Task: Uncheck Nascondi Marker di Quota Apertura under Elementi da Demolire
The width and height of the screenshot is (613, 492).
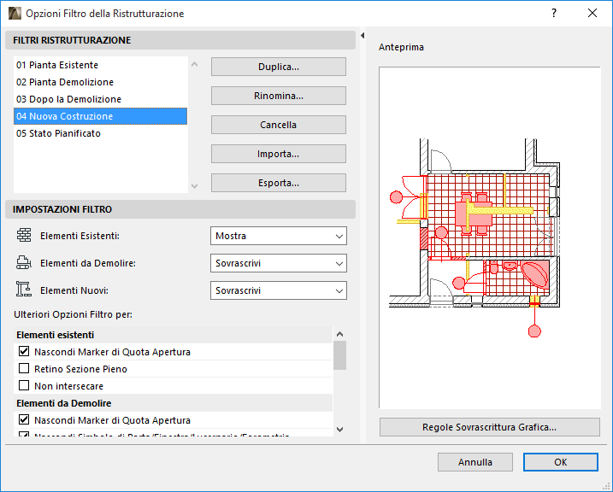Action: click(24, 419)
